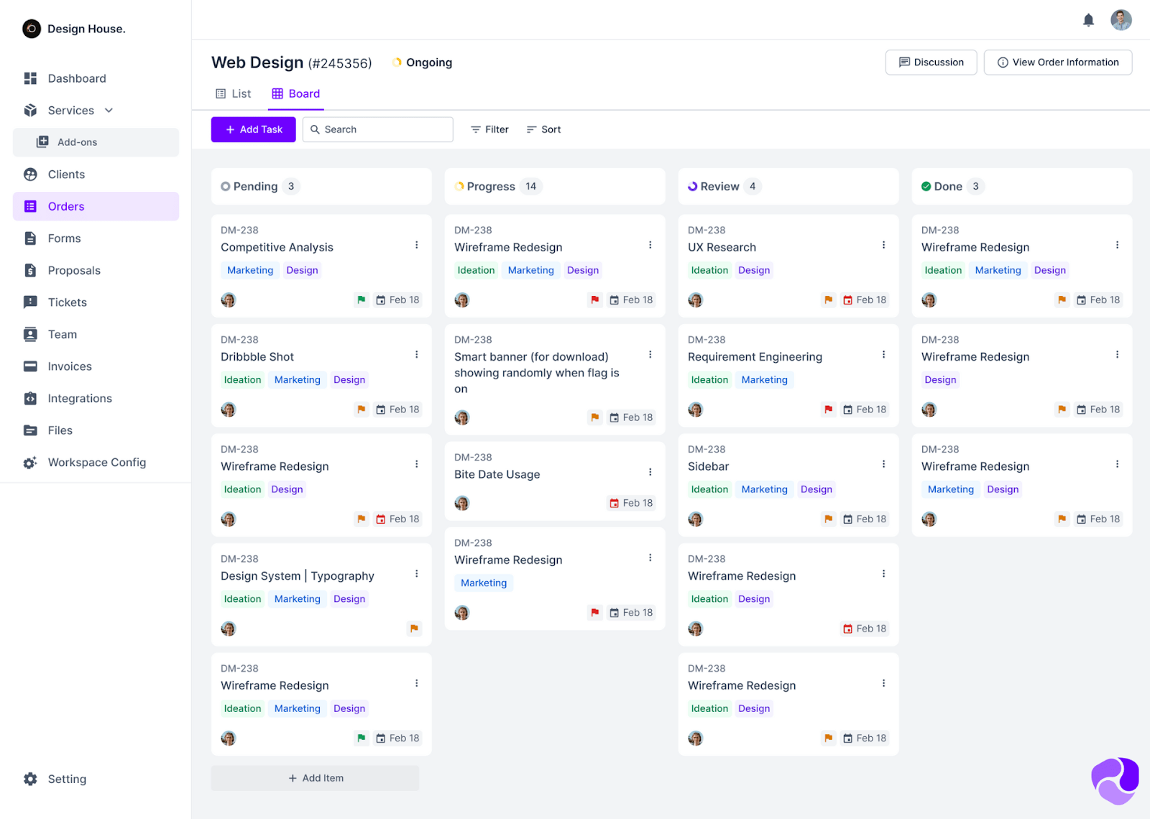Click the green flag on Competitive Analysis
The image size is (1150, 819).
click(x=362, y=300)
